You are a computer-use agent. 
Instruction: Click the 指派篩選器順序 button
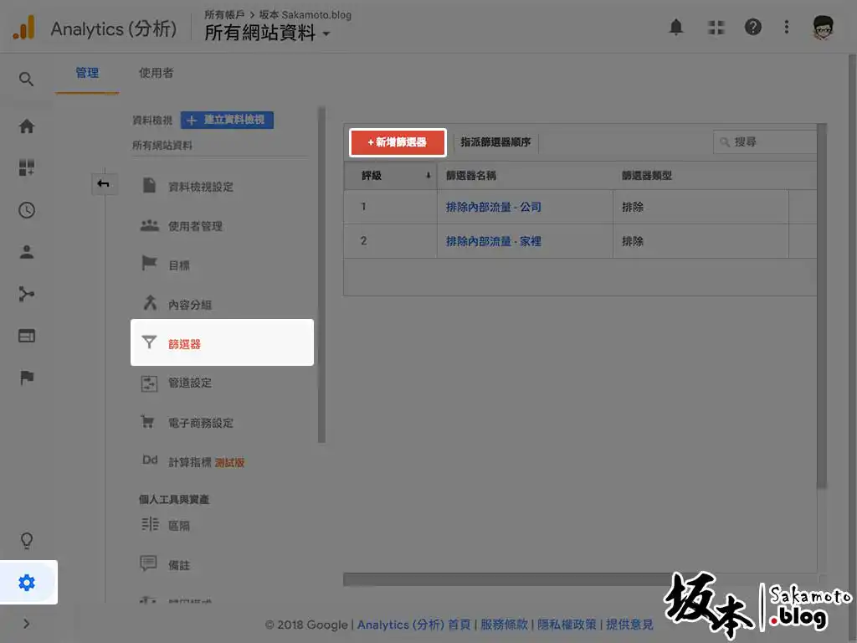[x=495, y=142]
